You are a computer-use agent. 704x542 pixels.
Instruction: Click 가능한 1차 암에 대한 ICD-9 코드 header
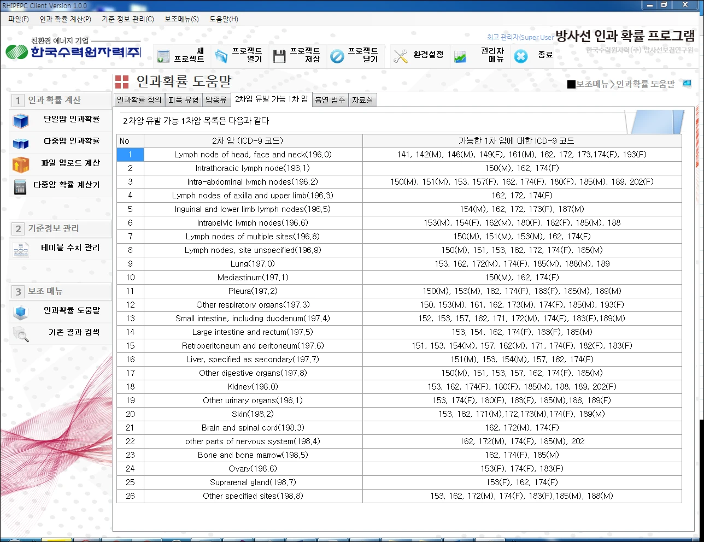pos(522,141)
